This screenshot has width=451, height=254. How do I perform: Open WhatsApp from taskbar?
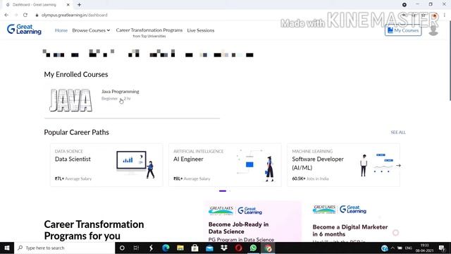253,248
